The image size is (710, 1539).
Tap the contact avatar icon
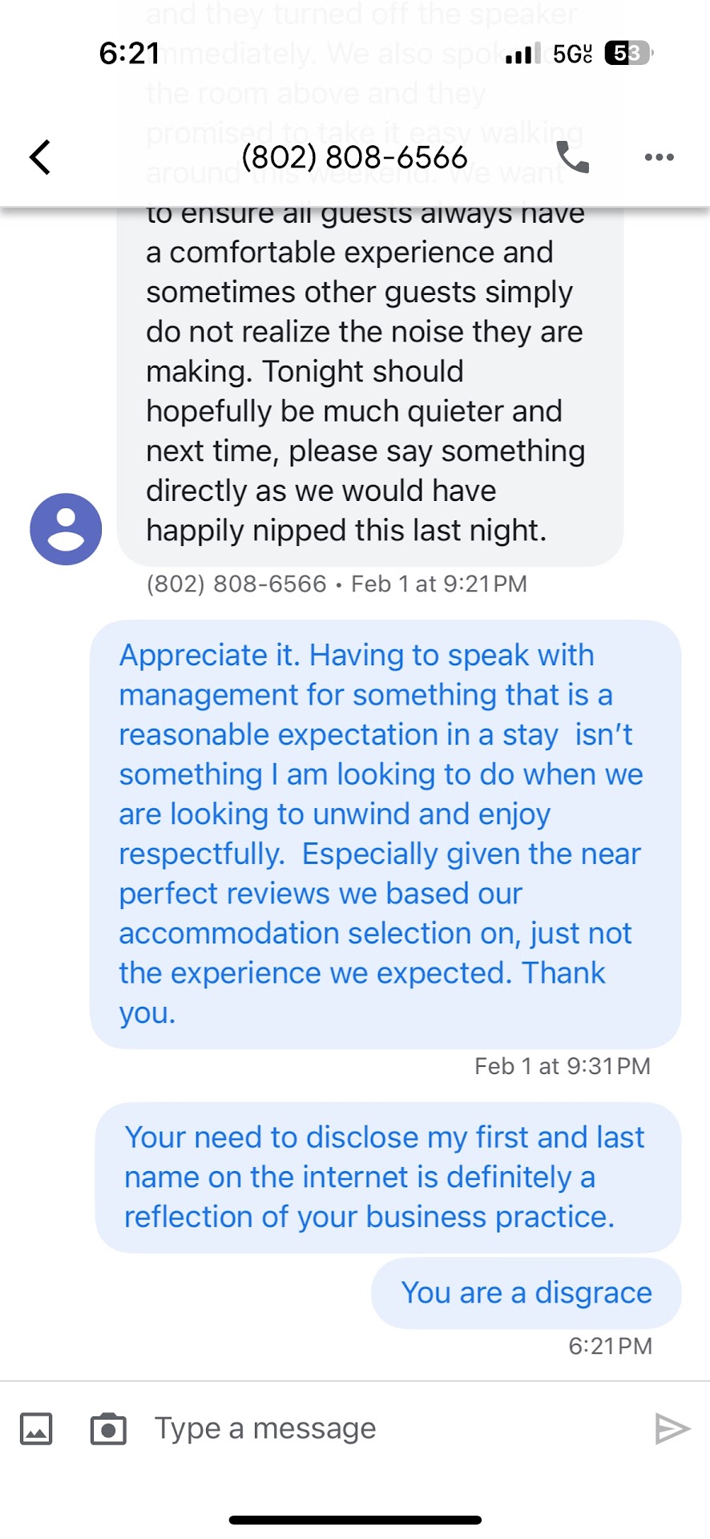(66, 529)
